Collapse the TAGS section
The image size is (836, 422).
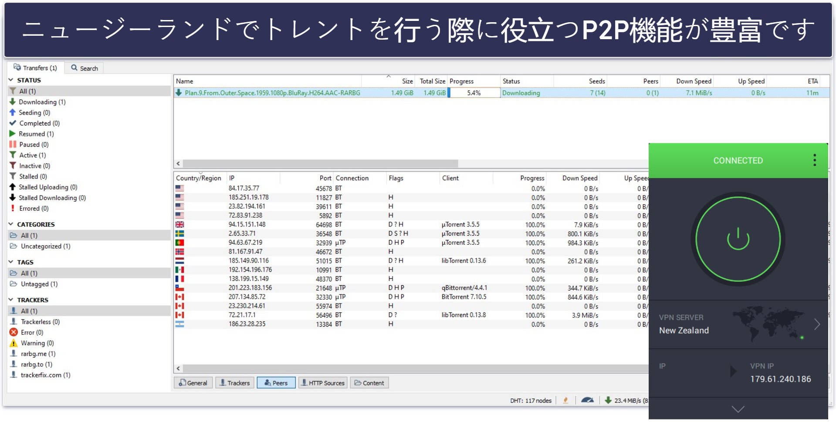pyautogui.click(x=11, y=262)
